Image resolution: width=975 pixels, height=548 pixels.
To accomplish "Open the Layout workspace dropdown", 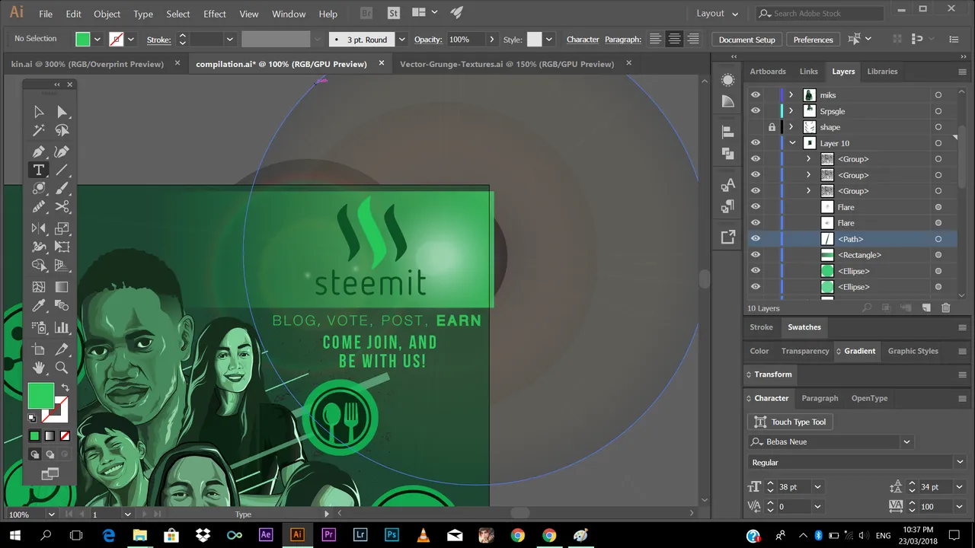I will pos(718,14).
